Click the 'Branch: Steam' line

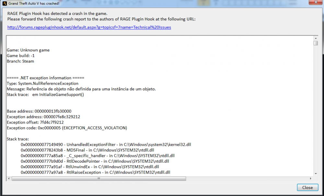20,61
